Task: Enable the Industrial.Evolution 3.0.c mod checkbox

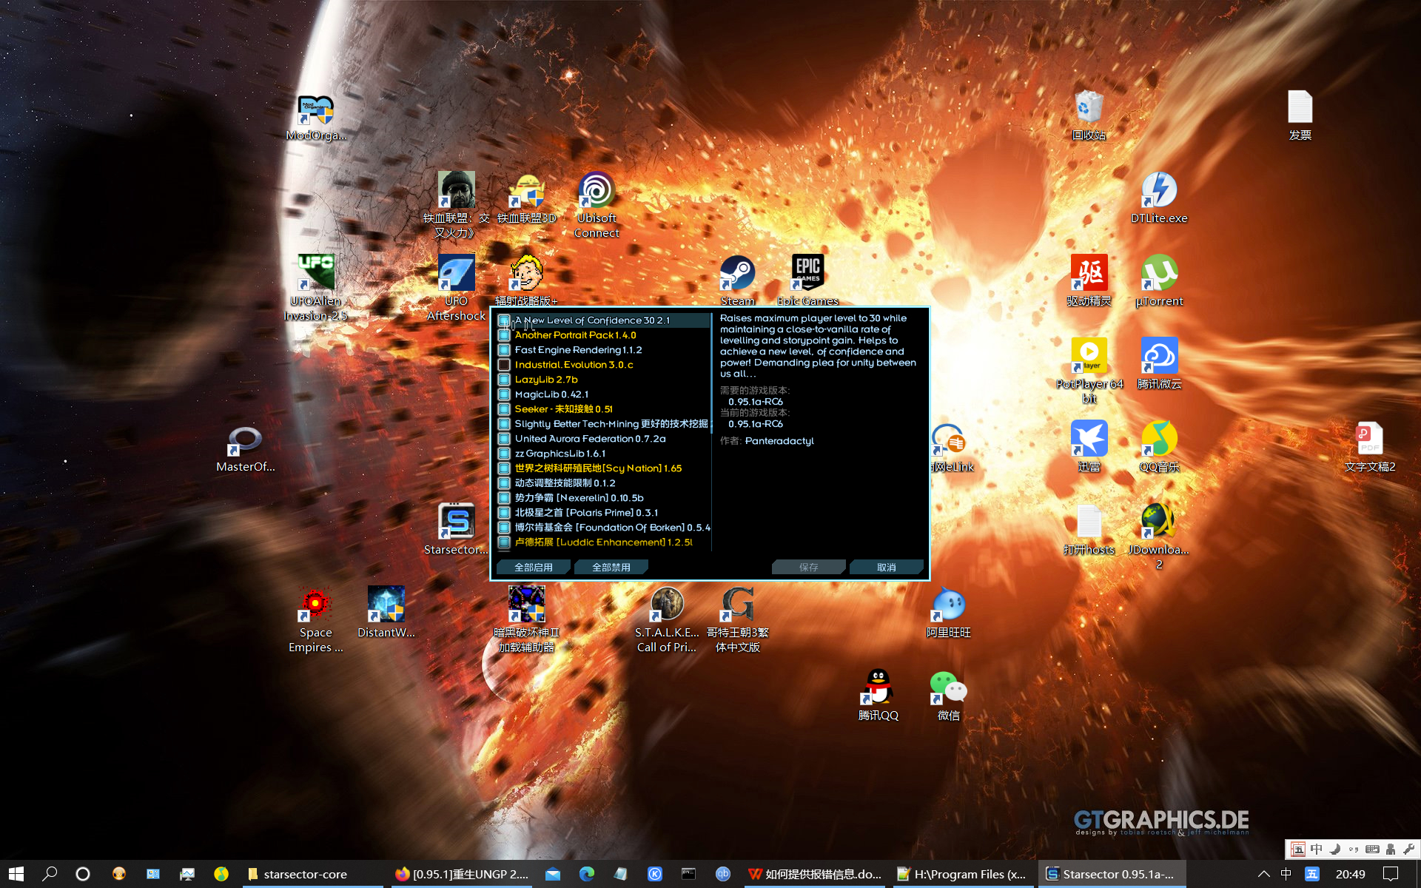Action: tap(504, 365)
